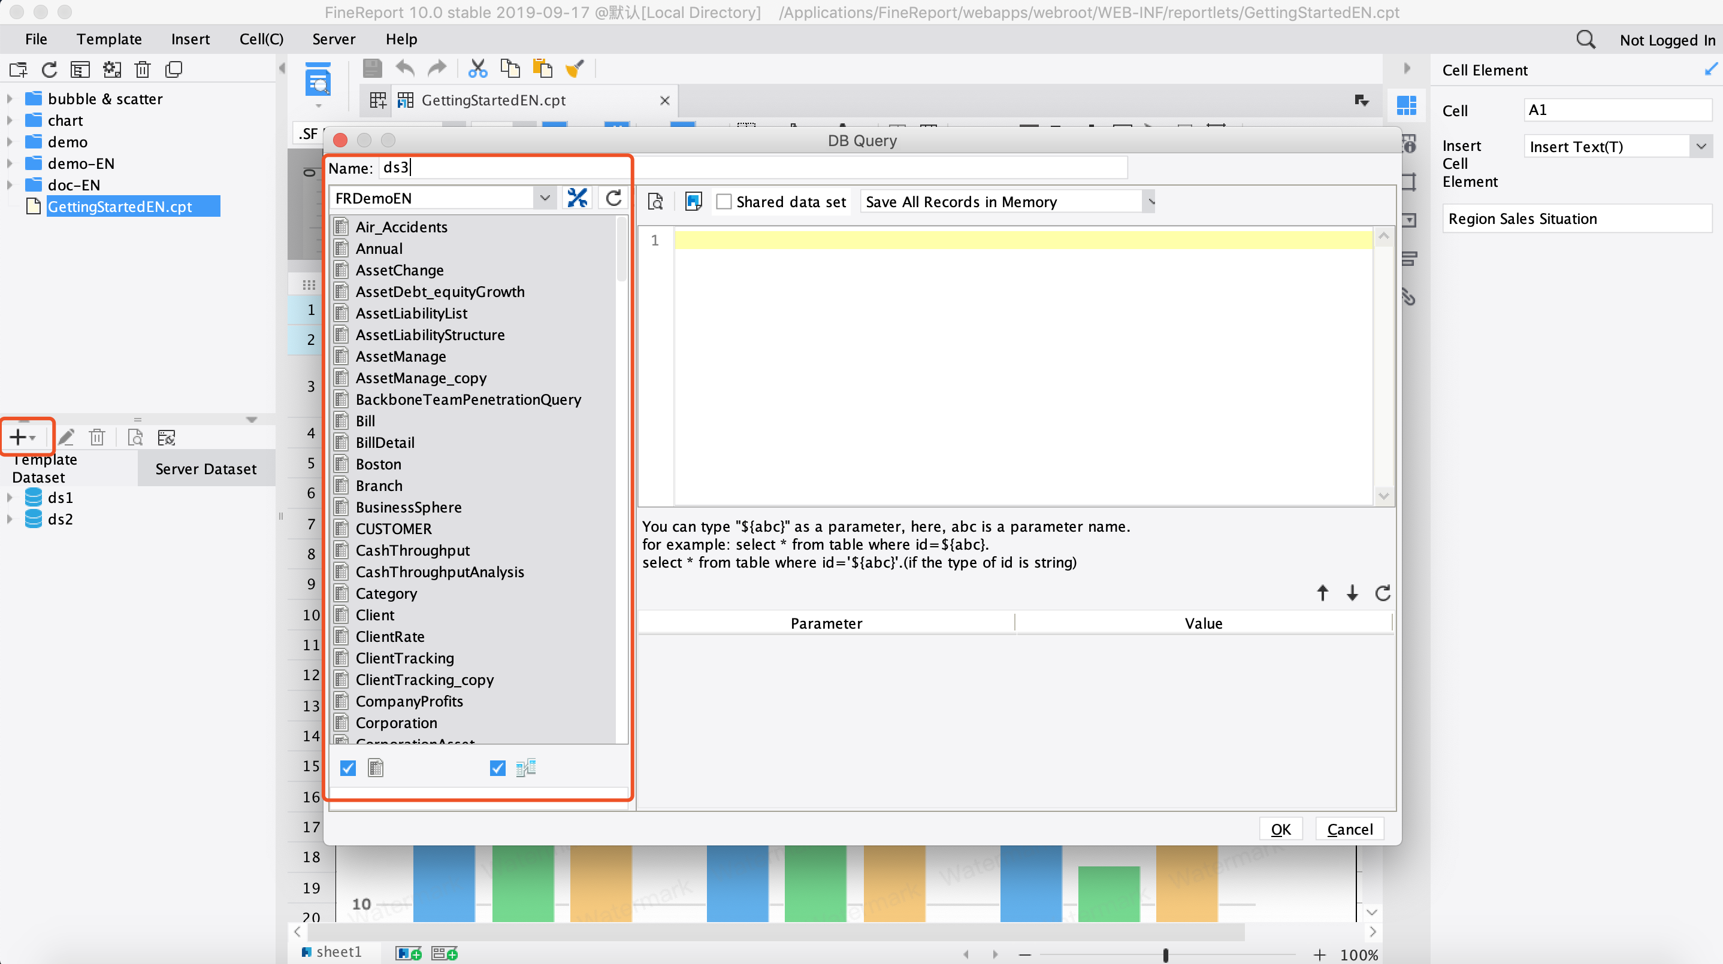
Task: Uncheck the tables filter checkbox
Action: tap(348, 768)
